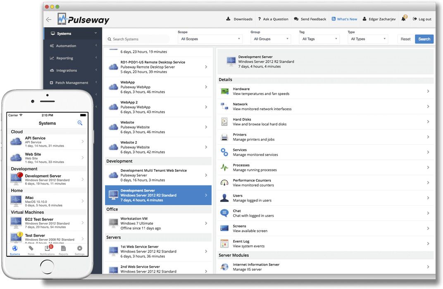The image size is (443, 289).
Task: Click the Chat speech bubble icon
Action: [x=224, y=213]
